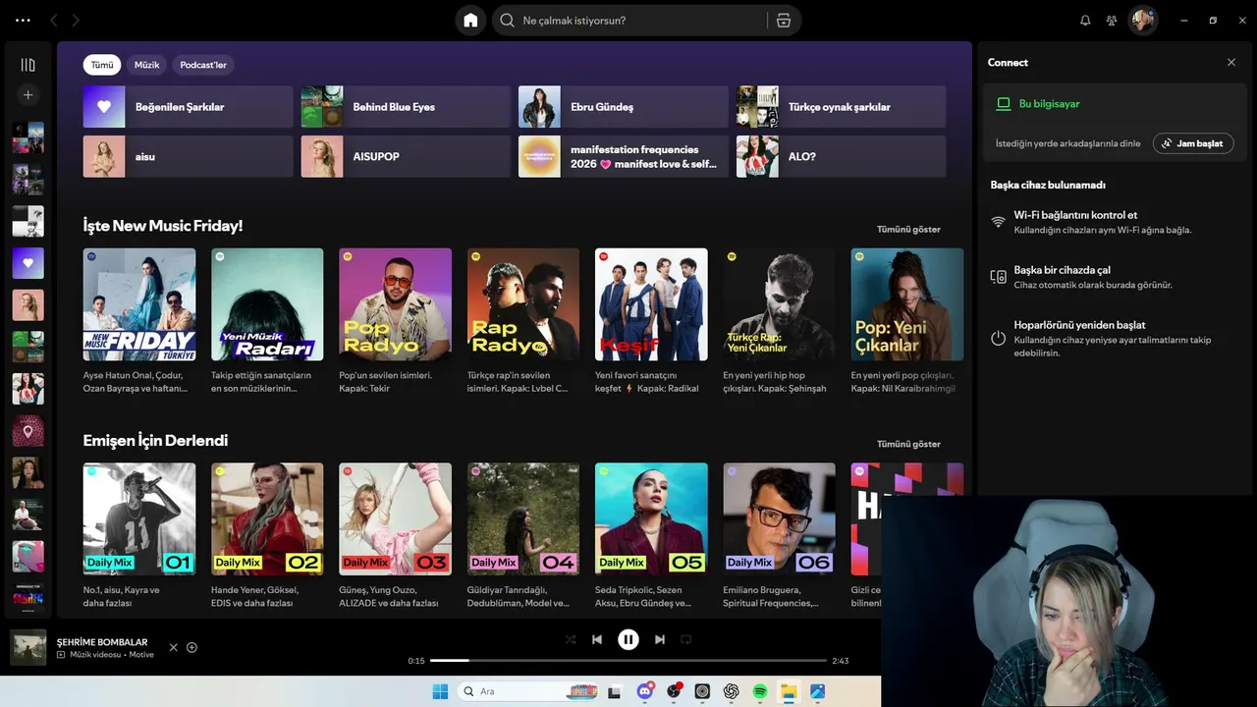Open the aisu tile
Viewport: 1257px width, 707px height.
point(189,157)
